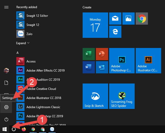Open Firefox from the taskbar
165x133 pixels.
[x=24, y=129]
